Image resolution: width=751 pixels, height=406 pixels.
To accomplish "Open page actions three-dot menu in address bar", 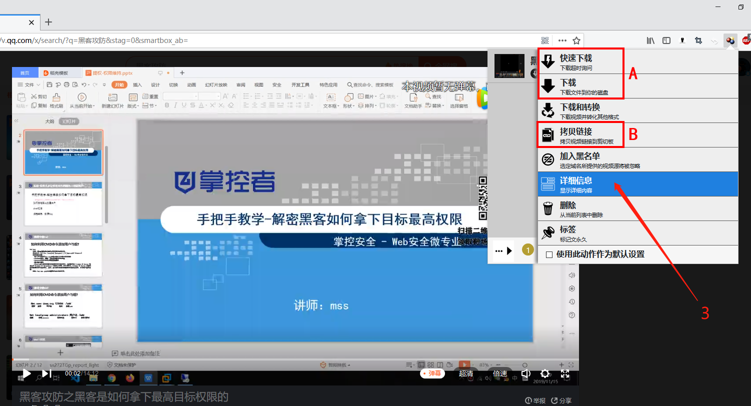I will click(562, 40).
